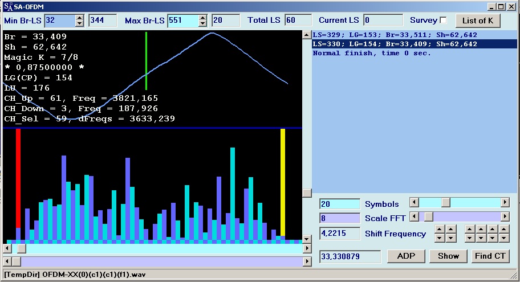Select the highlighted LS=330; LG=154 row
520x282 pixels.
tap(415, 44)
